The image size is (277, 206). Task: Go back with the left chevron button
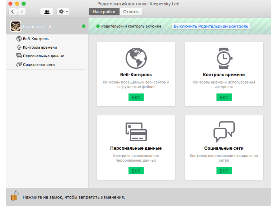pos(13,11)
